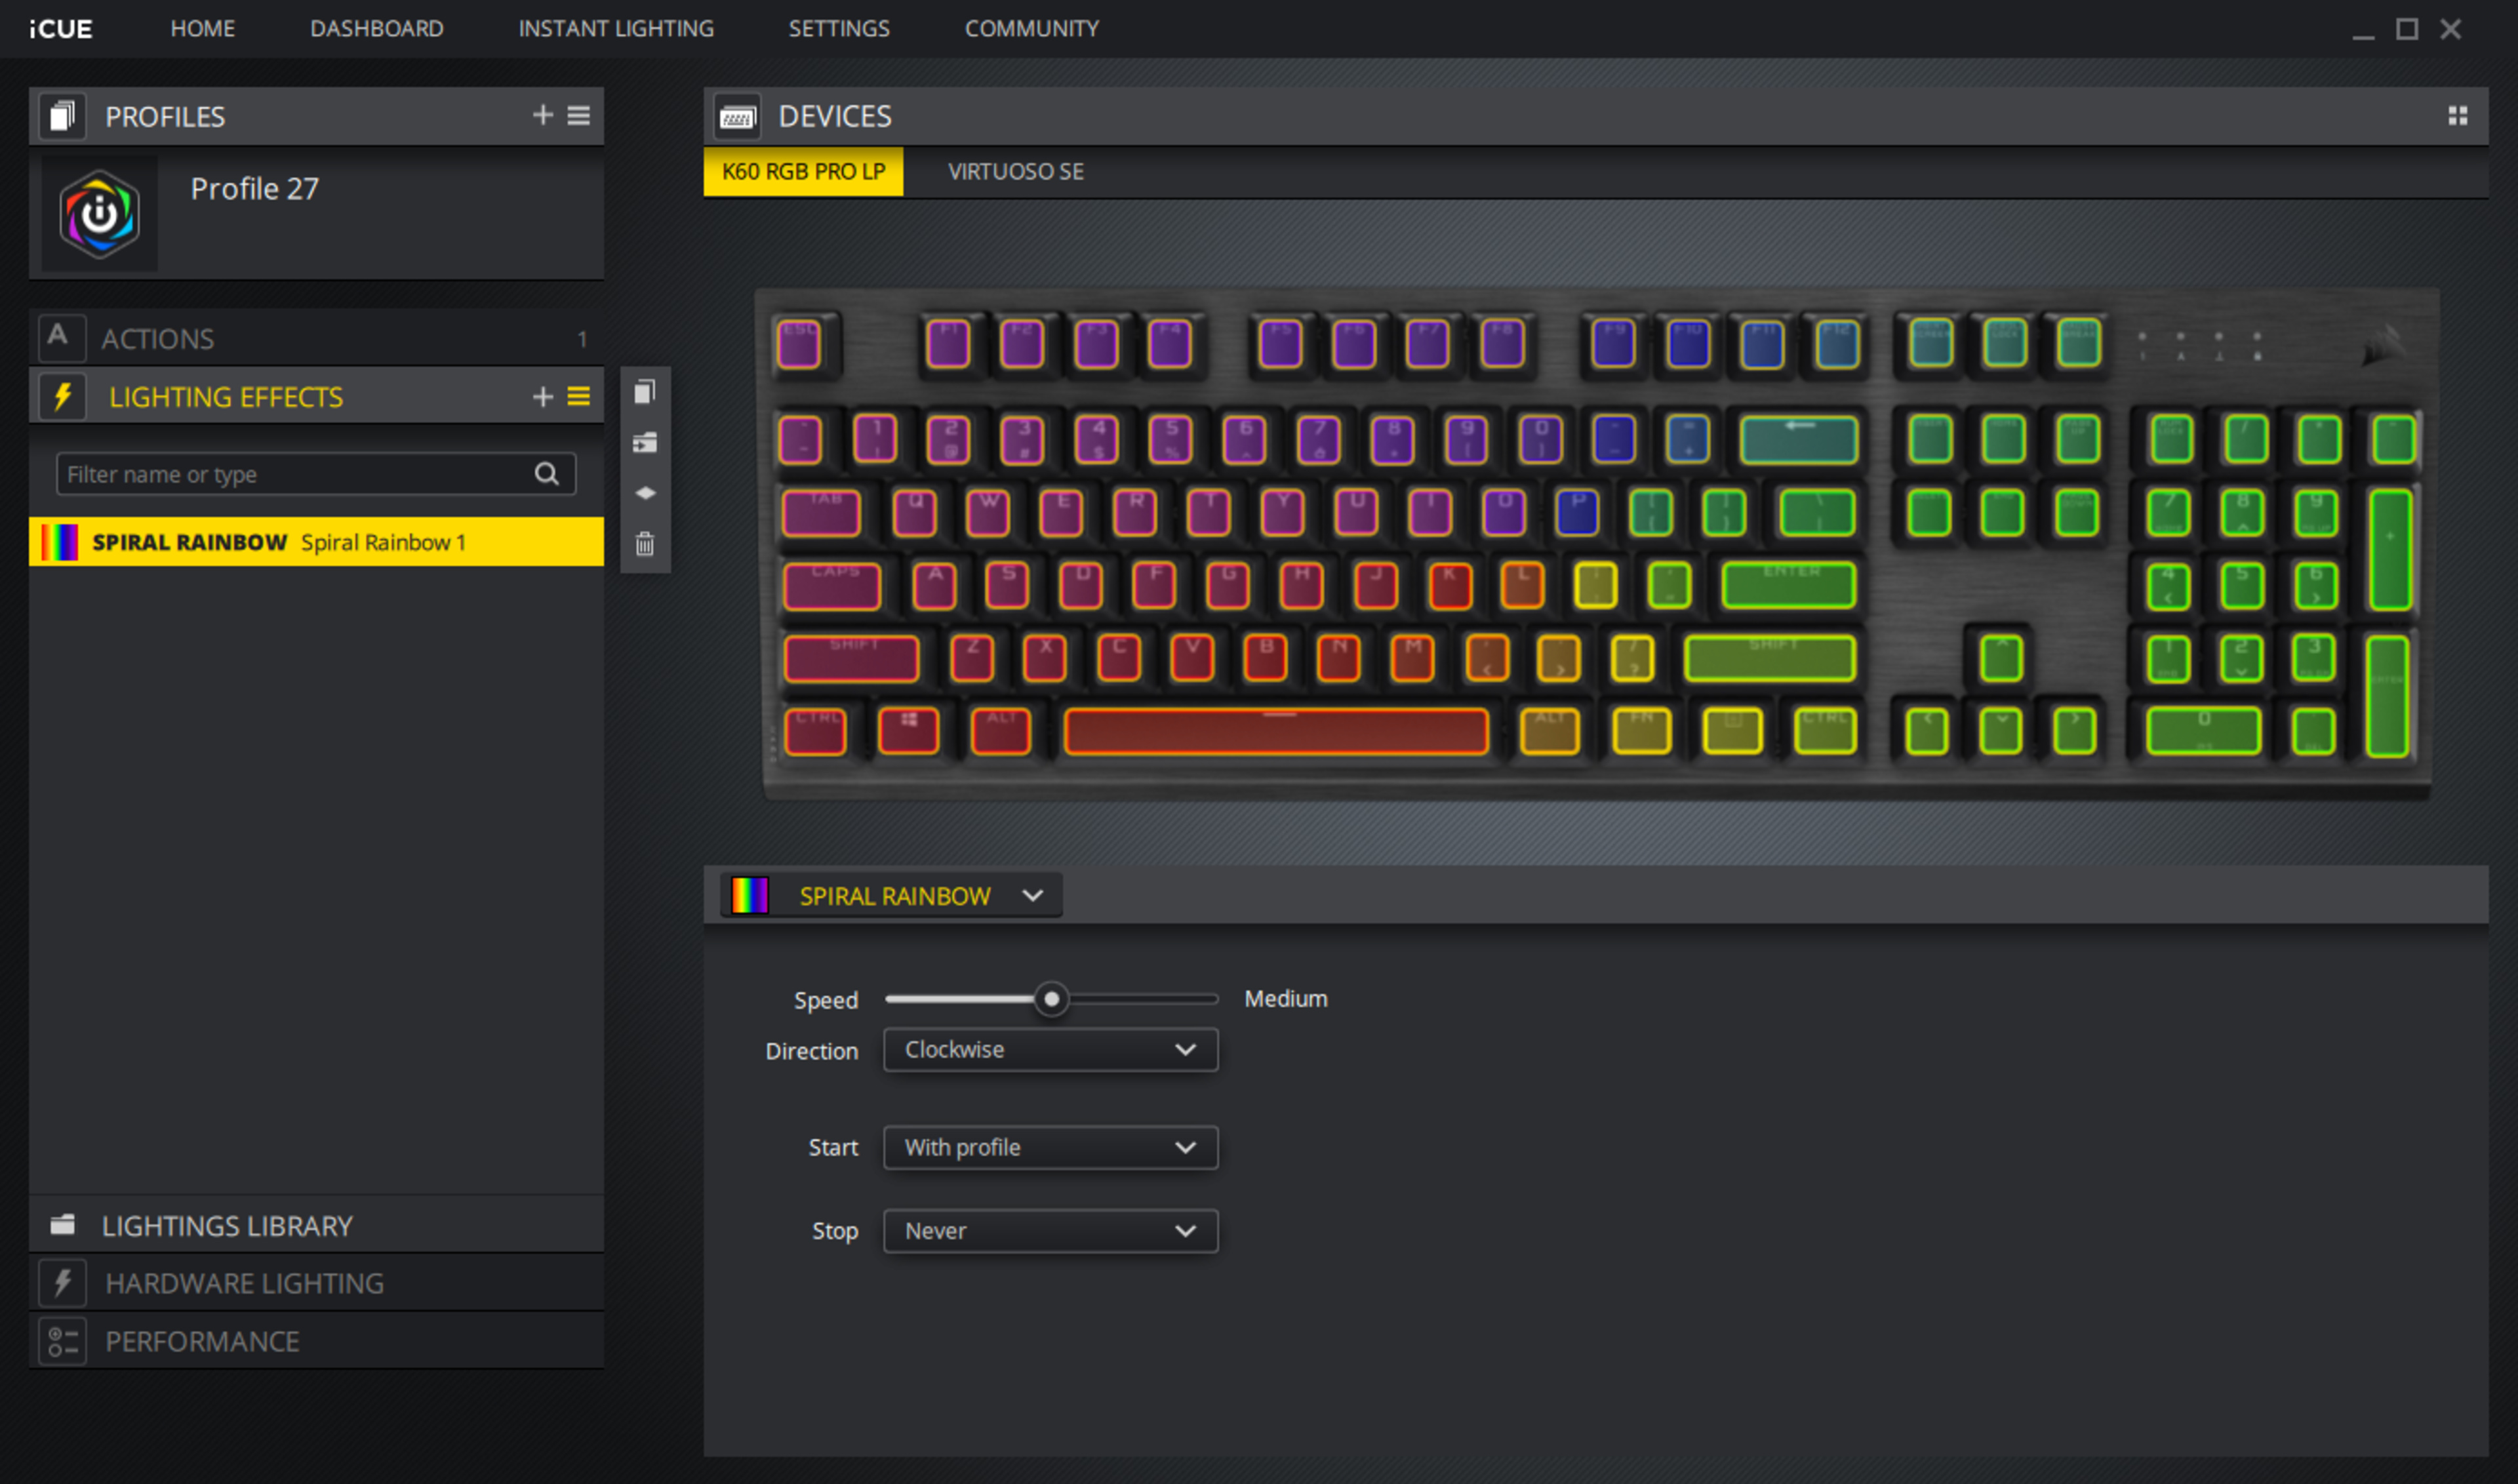Duplicate the Spiral Rainbow effect via copy icon
The height and width of the screenshot is (1484, 2518).
(x=645, y=392)
